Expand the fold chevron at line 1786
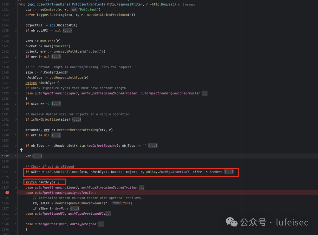The image size is (318, 235). tap(16, 104)
